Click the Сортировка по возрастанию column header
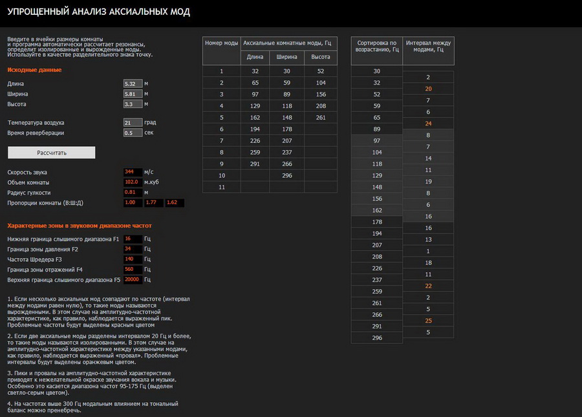 377,46
